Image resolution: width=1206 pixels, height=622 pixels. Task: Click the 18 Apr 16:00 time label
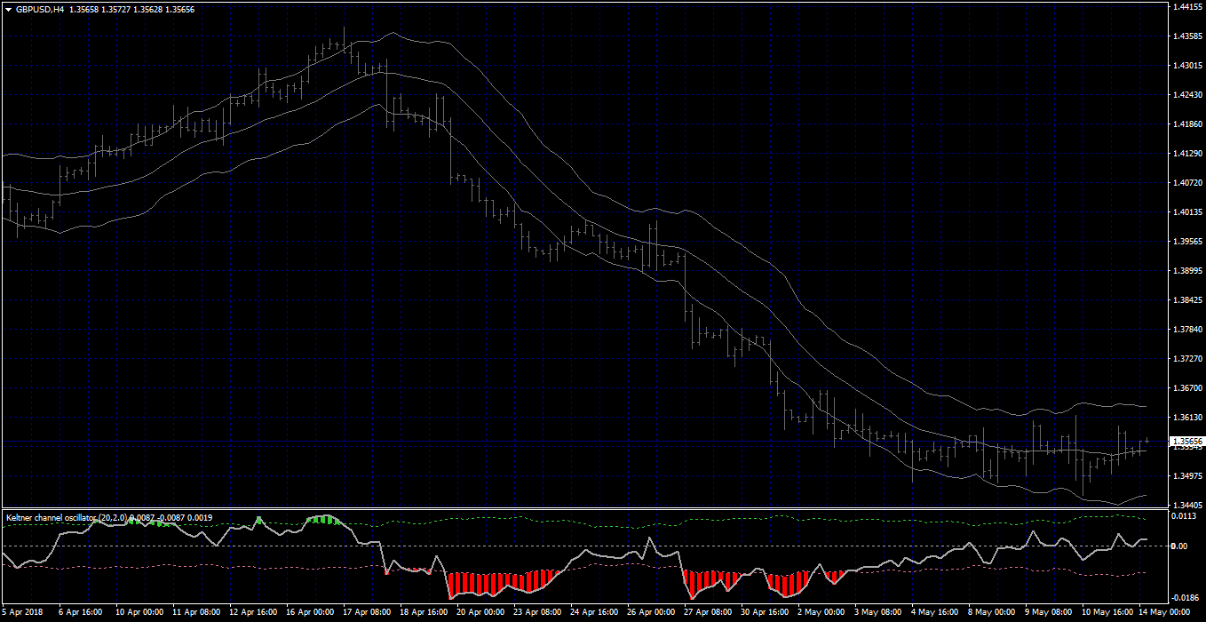(x=424, y=612)
